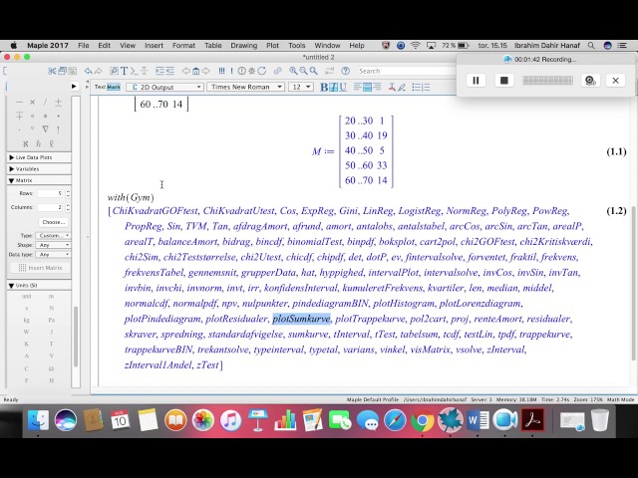Open the Times New Roman font dropdown
The image size is (638, 478).
tap(245, 87)
